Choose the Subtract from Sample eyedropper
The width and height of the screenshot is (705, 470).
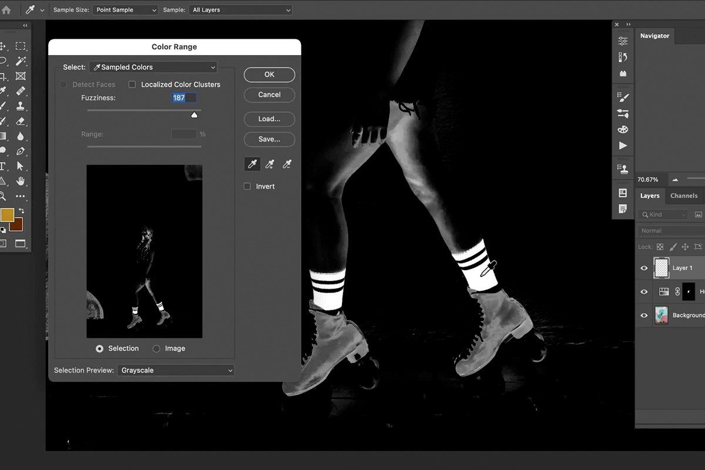tap(287, 164)
